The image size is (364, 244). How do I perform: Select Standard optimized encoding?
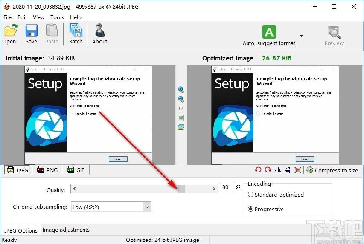pos(276,195)
